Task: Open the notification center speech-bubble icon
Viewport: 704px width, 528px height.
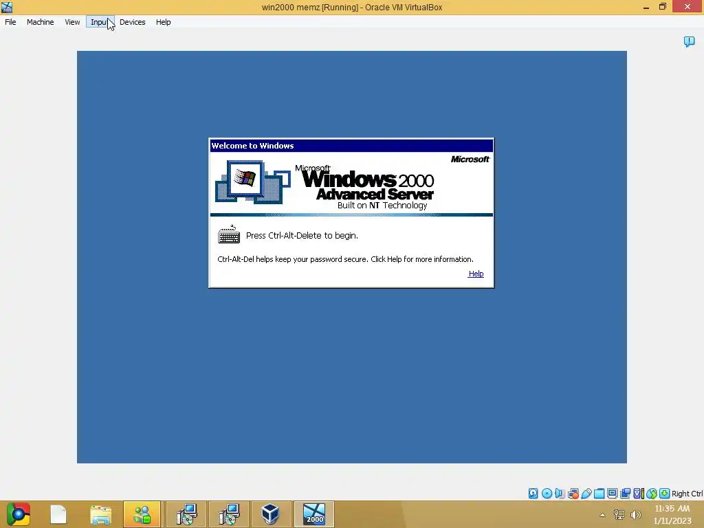Action: click(x=689, y=42)
